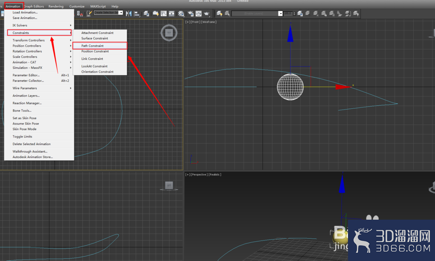This screenshot has height=261, width=435.
Task: Expand Position Controllers submenu
Action: [x=39, y=46]
